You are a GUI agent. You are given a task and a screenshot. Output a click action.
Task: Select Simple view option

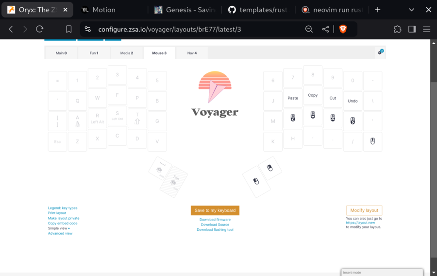coord(58,228)
